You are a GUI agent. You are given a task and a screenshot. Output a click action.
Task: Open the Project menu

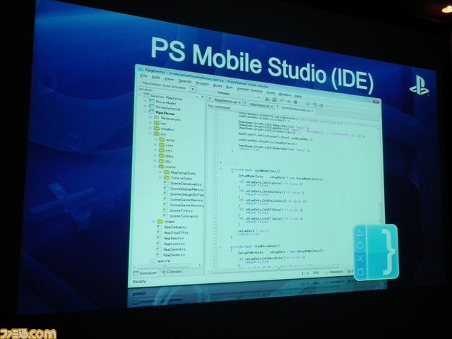[203, 83]
